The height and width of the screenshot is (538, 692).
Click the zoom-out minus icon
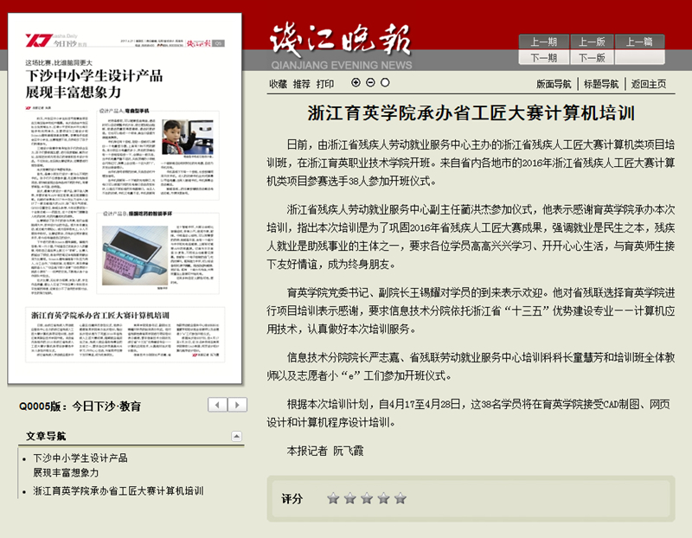coord(370,83)
